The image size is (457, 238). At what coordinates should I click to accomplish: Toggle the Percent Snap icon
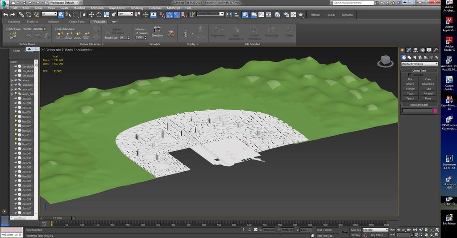point(177,15)
